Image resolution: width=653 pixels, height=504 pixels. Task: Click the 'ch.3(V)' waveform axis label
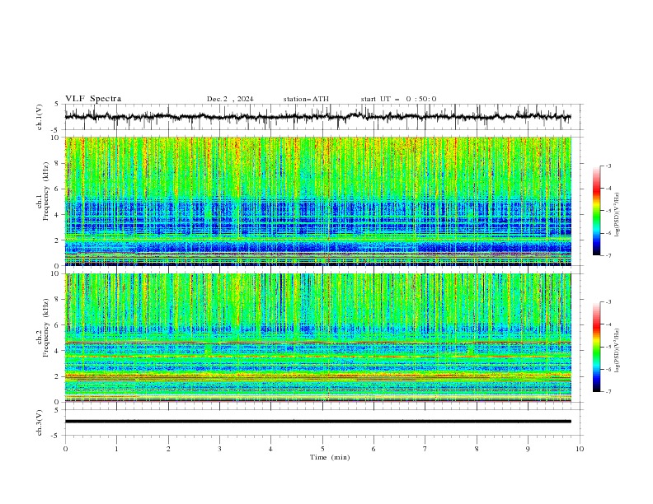pyautogui.click(x=40, y=422)
